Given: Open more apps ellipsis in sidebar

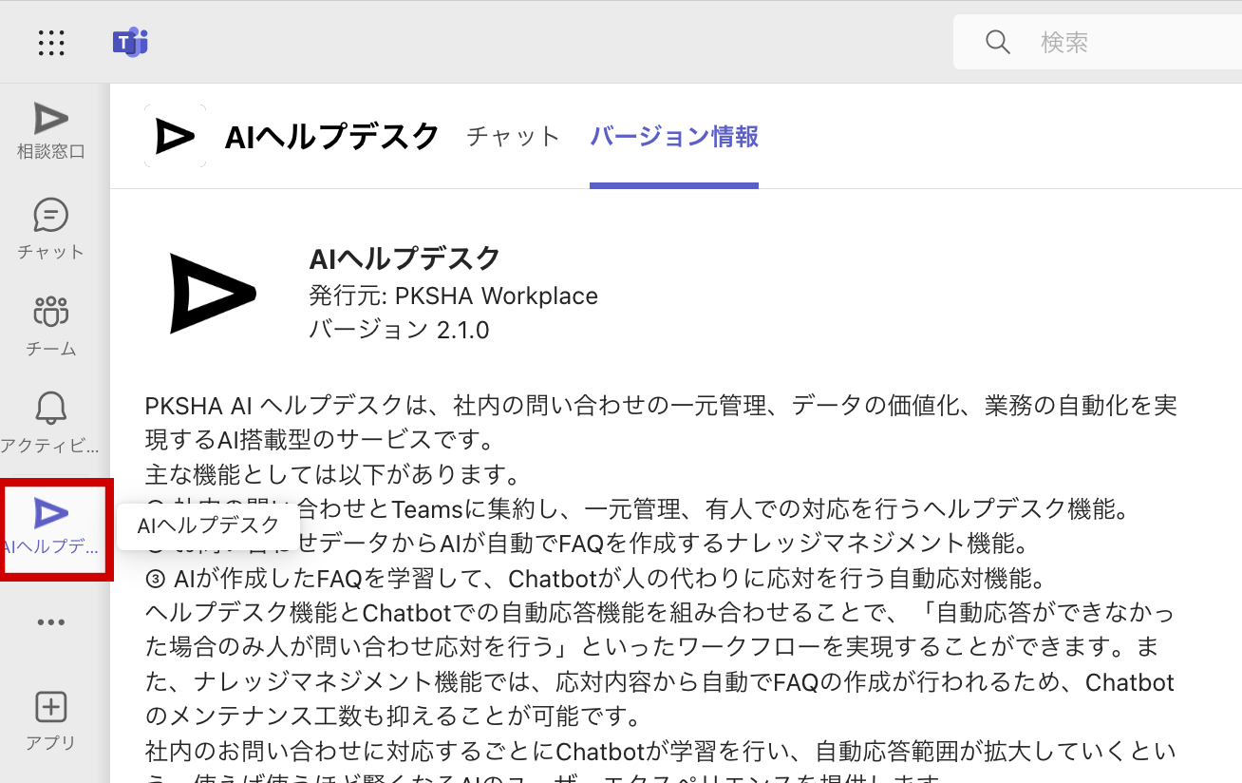Looking at the screenshot, I should click(x=51, y=622).
